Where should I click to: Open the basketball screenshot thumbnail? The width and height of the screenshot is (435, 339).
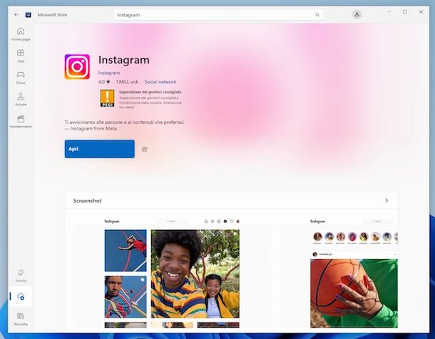tap(339, 272)
